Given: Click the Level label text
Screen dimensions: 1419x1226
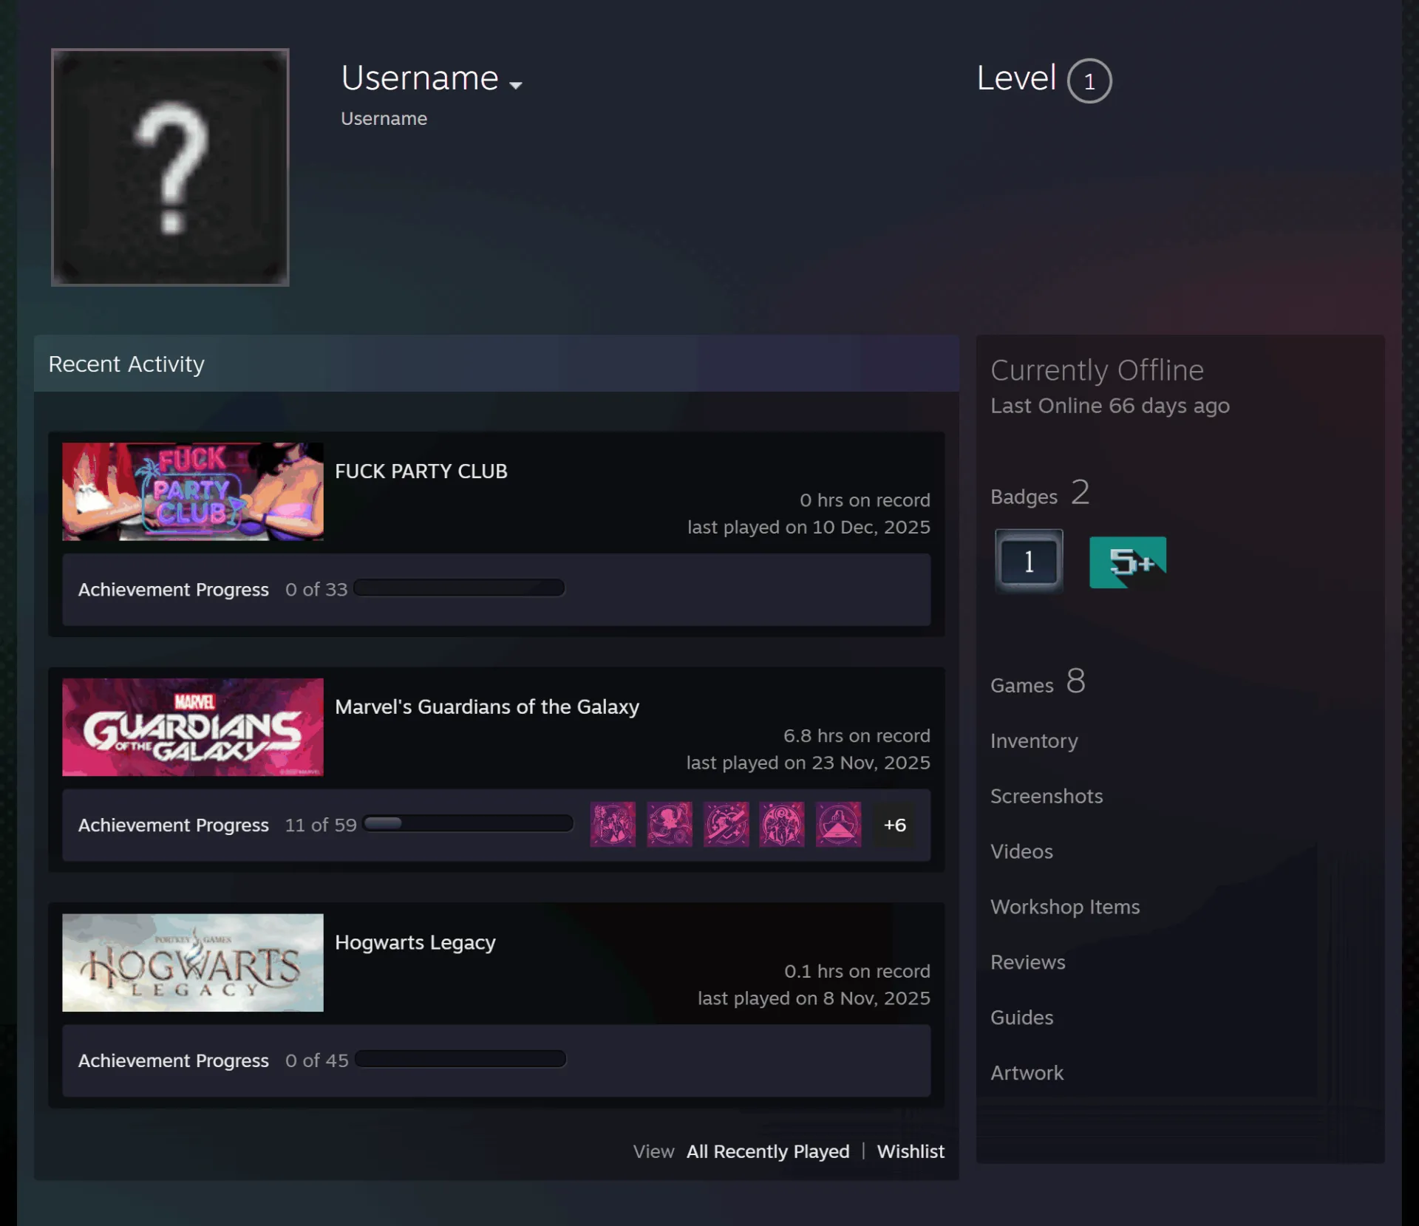Looking at the screenshot, I should pyautogui.click(x=1016, y=78).
